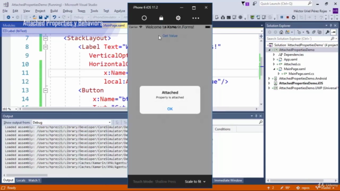
Task: Select MainPage.xaml.cs in Solution Explorer
Action: pos(301,74)
